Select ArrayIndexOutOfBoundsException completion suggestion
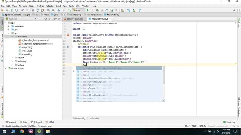 point(119,78)
